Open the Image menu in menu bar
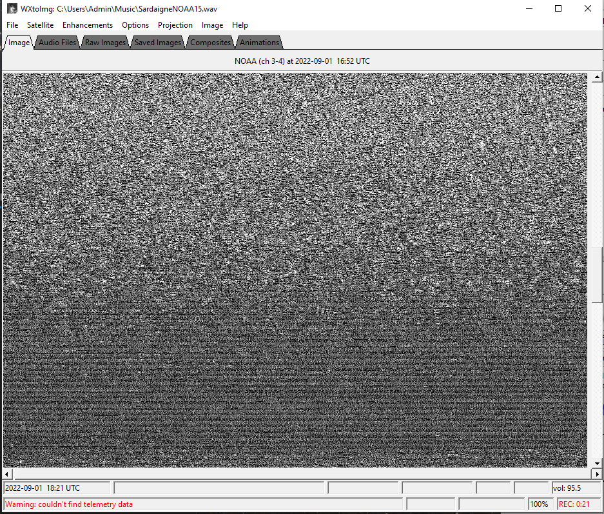Image resolution: width=604 pixels, height=514 pixels. pos(212,25)
